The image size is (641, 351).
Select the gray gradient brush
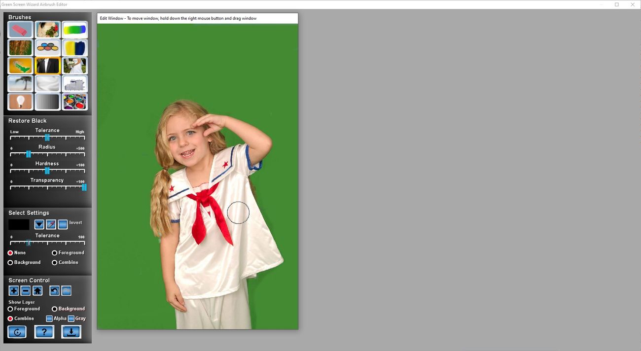point(48,102)
